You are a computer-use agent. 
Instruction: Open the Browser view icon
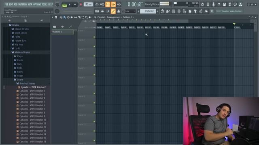(x=185, y=11)
